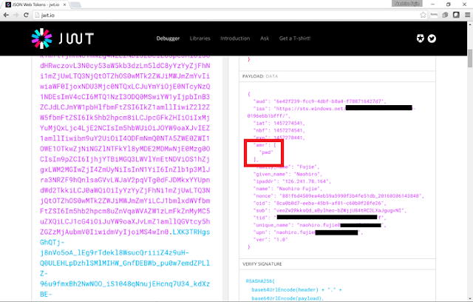
Task: Click the base64UrlEncode(payload) line
Action: 287,298
